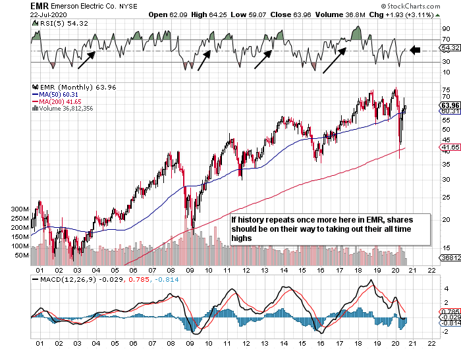Click the 25 price level on the right axis

click(x=446, y=197)
